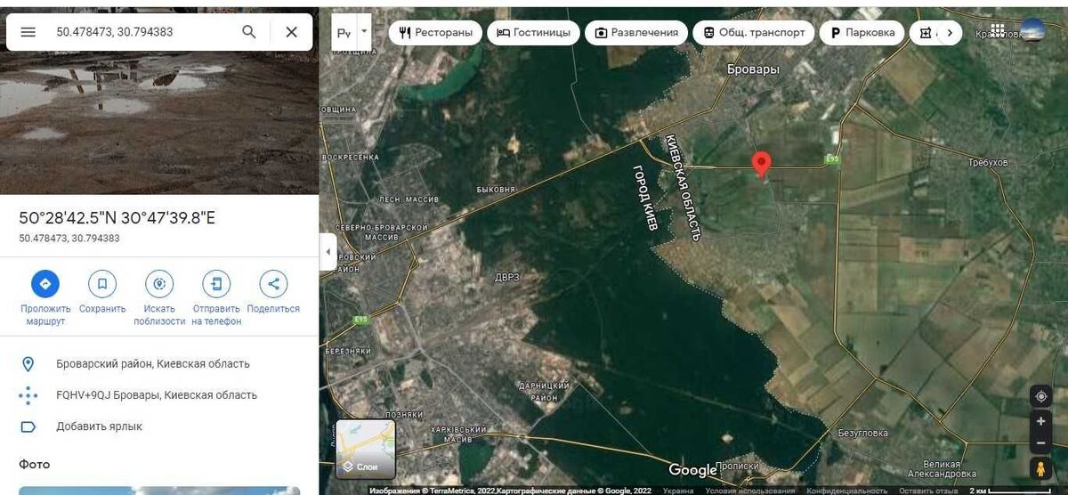Screen dimensions: 1068x495
Task: Clear the search box with X
Action: click(x=291, y=32)
